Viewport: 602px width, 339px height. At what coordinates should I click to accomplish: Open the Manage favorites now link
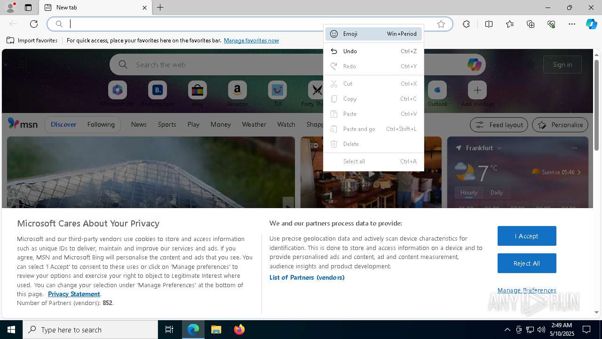coord(251,40)
